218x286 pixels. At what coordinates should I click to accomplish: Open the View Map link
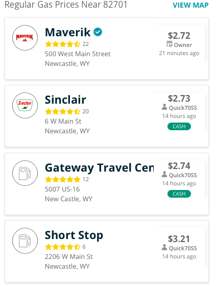[x=190, y=5]
